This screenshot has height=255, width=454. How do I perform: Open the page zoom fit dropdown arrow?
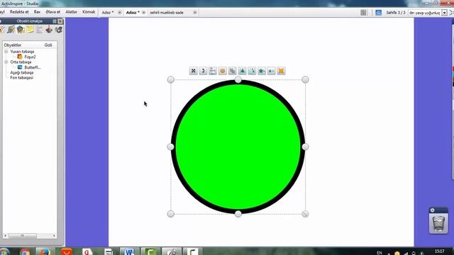(445, 13)
